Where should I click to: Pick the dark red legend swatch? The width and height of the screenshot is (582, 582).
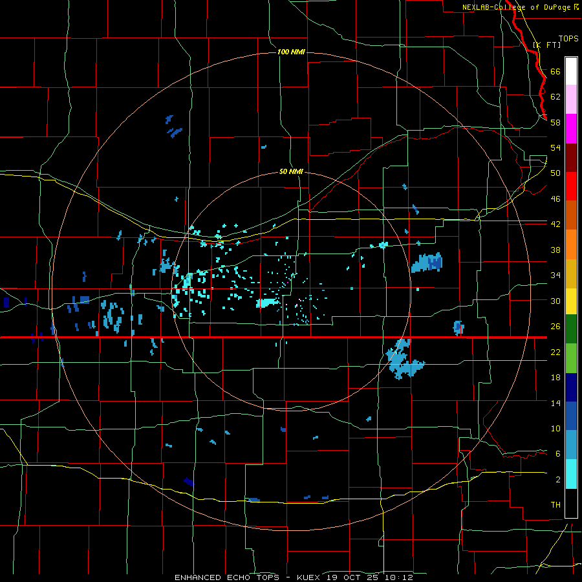tap(571, 158)
